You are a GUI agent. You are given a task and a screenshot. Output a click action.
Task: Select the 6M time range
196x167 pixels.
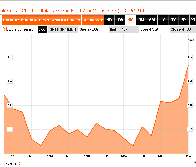click(152, 20)
